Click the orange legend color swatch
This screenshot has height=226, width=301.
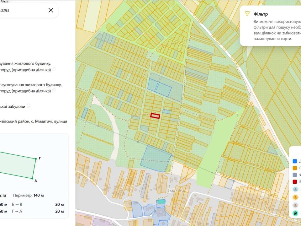point(295,168)
